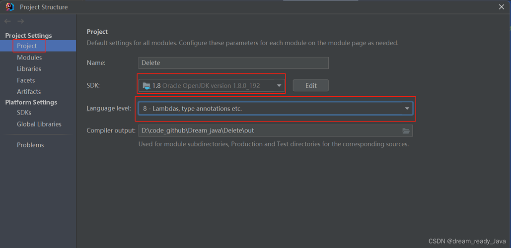Expand the Language level dropdown arrow
Screen dimensions: 511x248
[407, 109]
